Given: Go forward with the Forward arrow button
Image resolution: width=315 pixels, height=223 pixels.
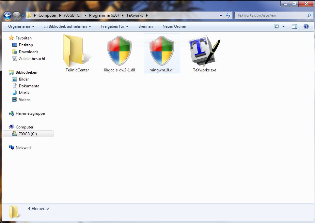Looking at the screenshot, I should tap(16, 15).
